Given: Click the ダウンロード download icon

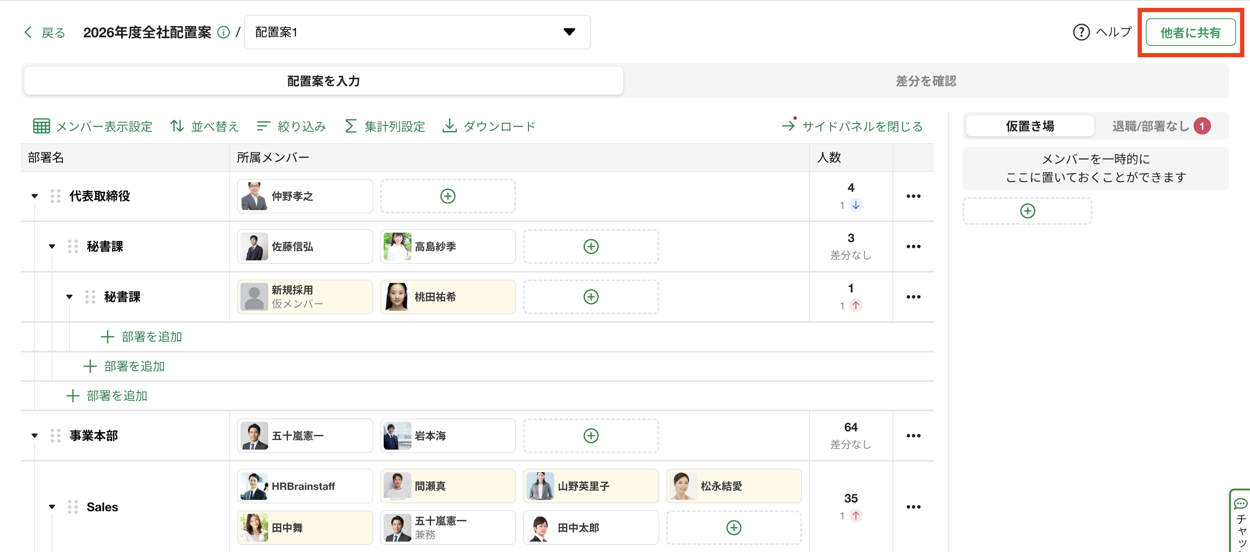Looking at the screenshot, I should point(449,126).
